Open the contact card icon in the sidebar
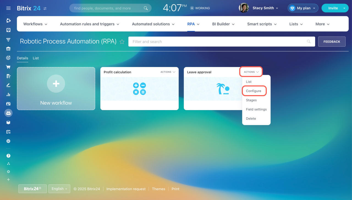 click(x=8, y=104)
